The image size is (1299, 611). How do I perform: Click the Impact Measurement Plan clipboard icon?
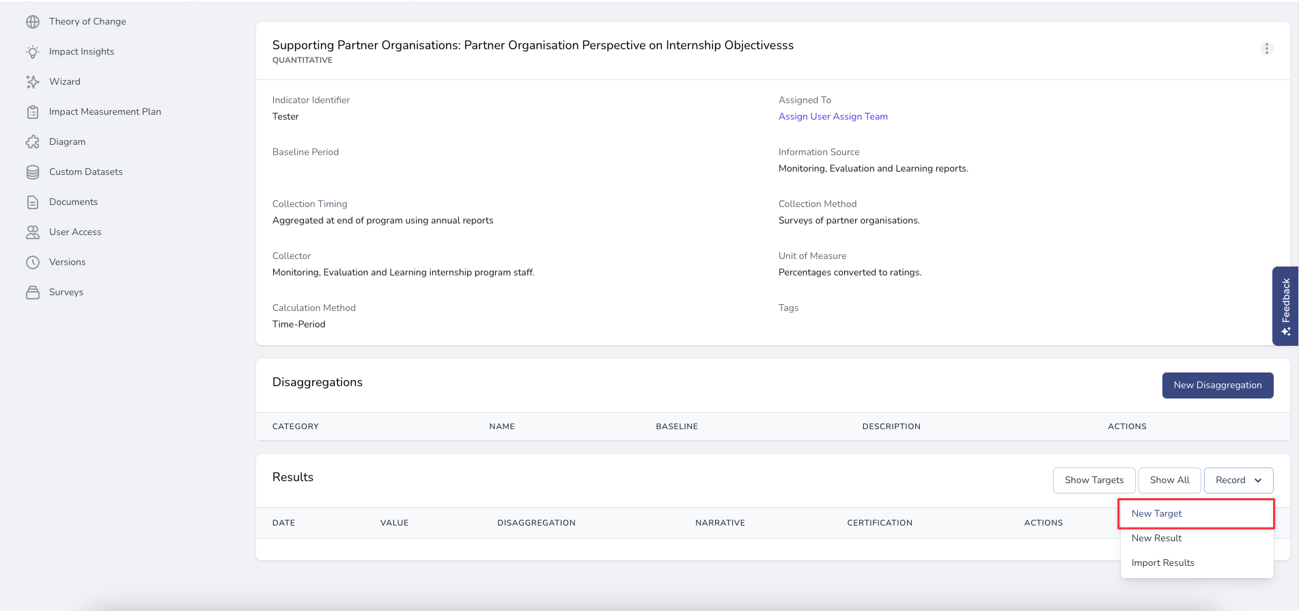coord(33,112)
